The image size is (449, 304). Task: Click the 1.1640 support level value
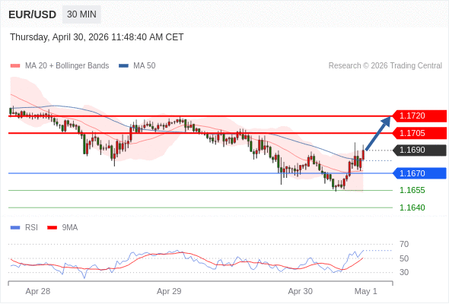point(412,207)
